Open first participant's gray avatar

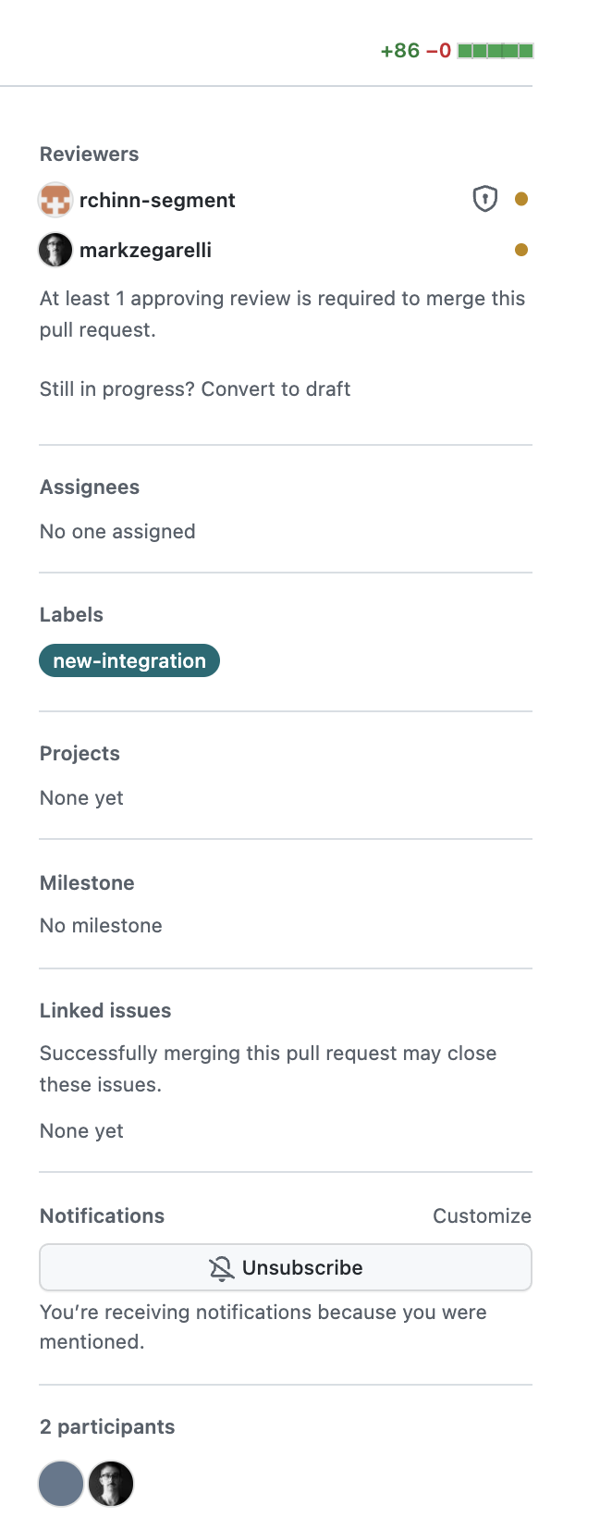click(x=61, y=1484)
